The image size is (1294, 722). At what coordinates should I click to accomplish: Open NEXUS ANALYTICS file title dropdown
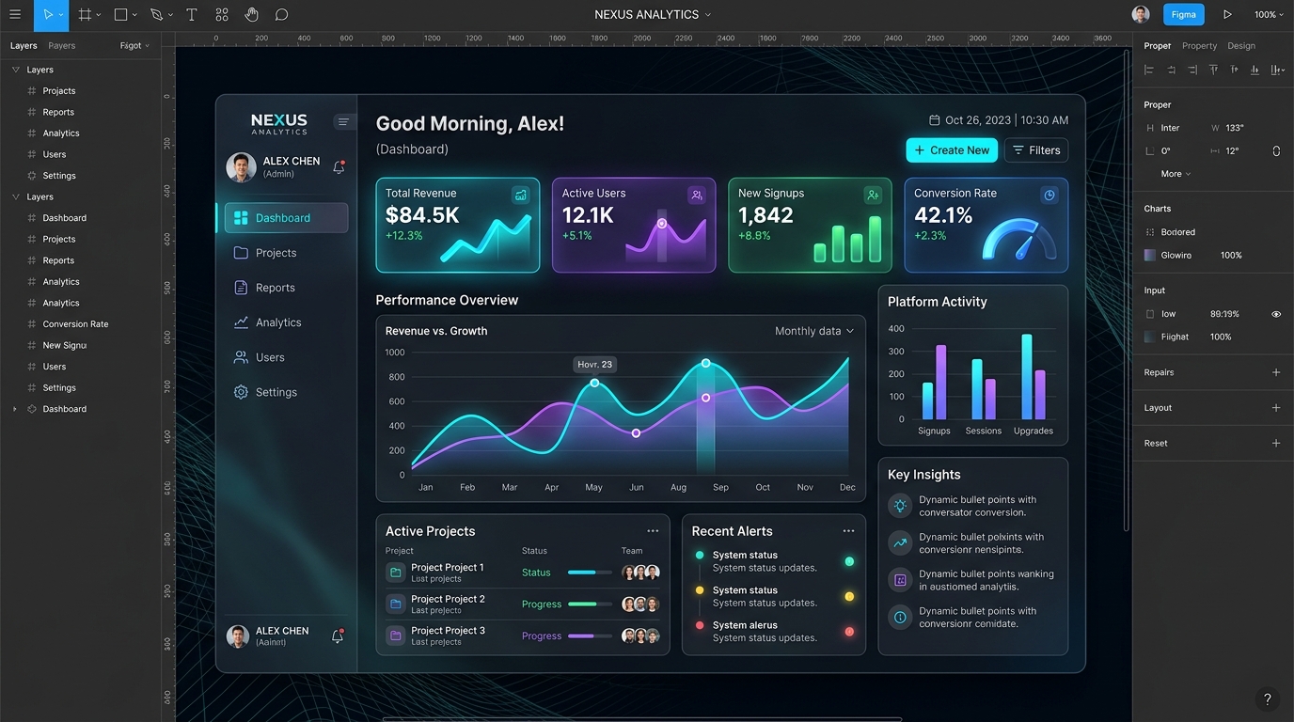[x=708, y=15]
